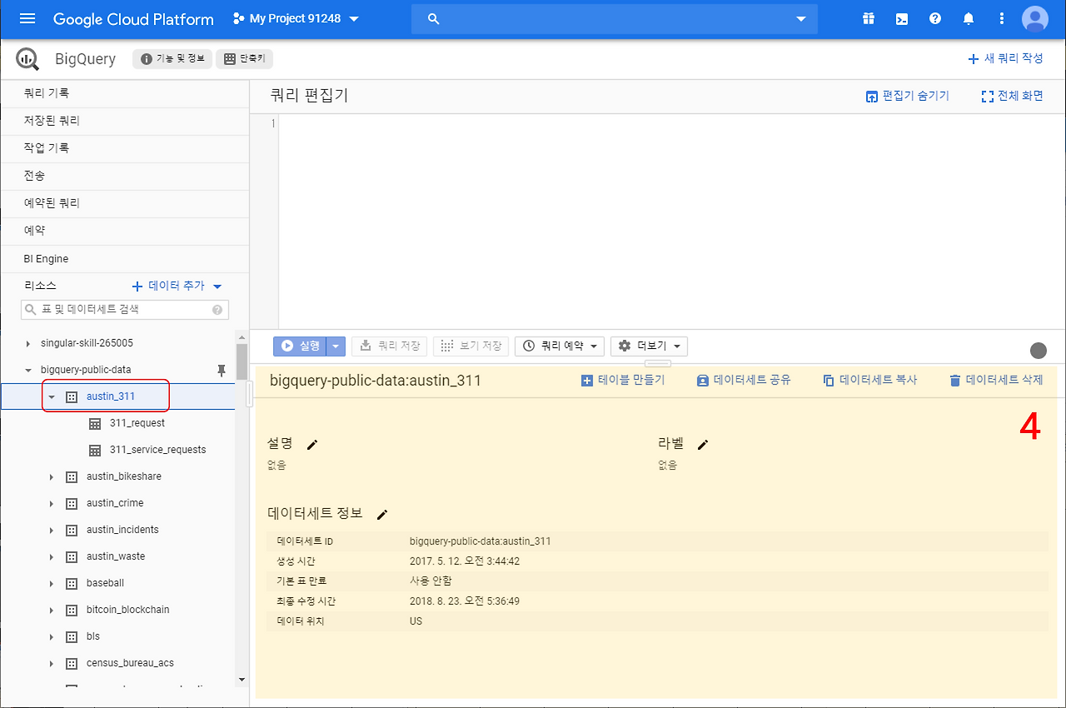The height and width of the screenshot is (708, 1066).
Task: Open your account avatar menu
Action: pyautogui.click(x=1034, y=18)
